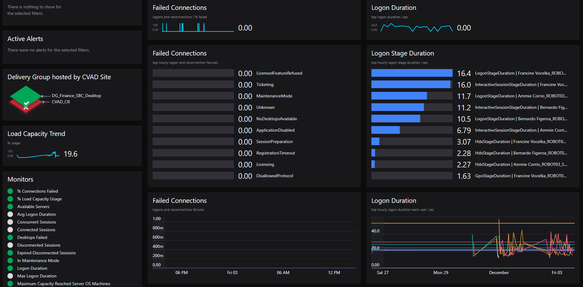Click the 2.28 HdxStageDuration Bernardo Figeroa row
The image size is (583, 287).
tap(469, 153)
